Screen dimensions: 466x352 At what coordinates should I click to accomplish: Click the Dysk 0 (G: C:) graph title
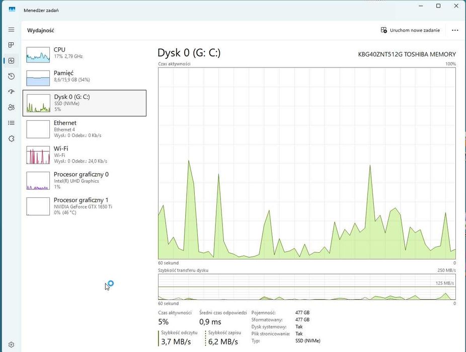(189, 52)
